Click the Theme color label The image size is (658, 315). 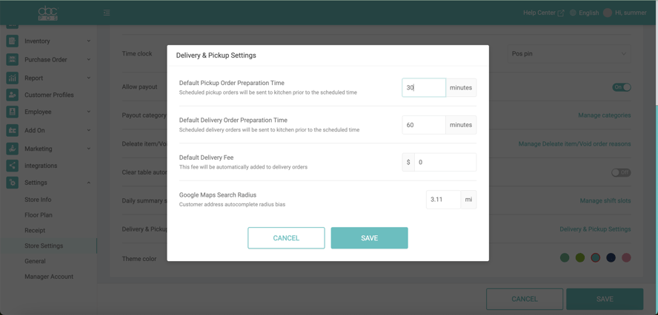point(139,259)
